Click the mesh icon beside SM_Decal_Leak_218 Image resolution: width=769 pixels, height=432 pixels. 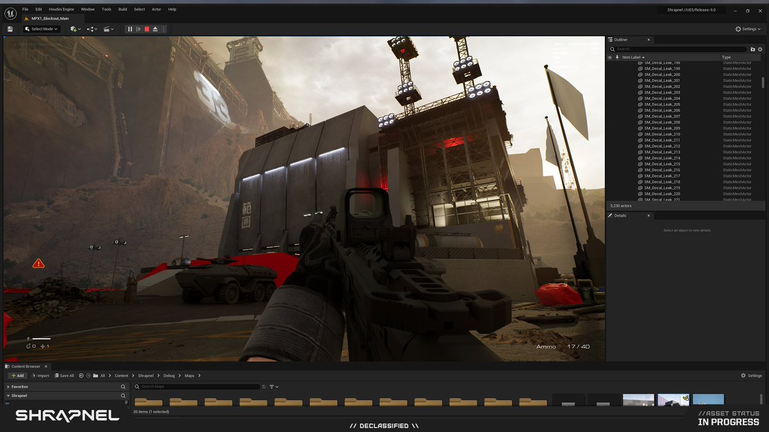[x=640, y=182]
